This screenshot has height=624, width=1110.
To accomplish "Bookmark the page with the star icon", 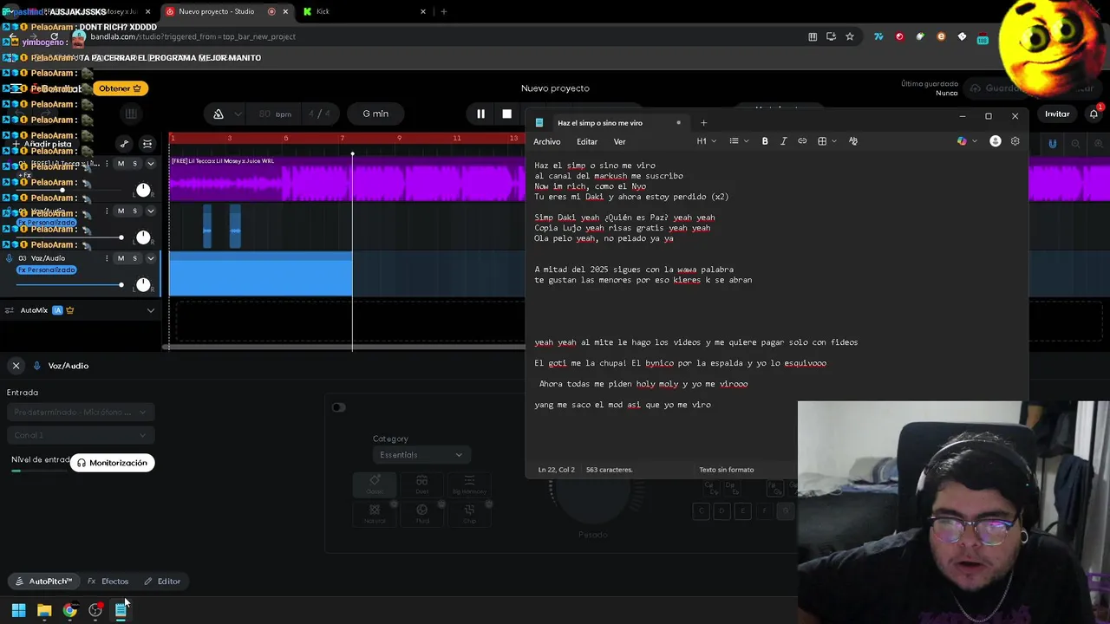I will click(x=850, y=36).
